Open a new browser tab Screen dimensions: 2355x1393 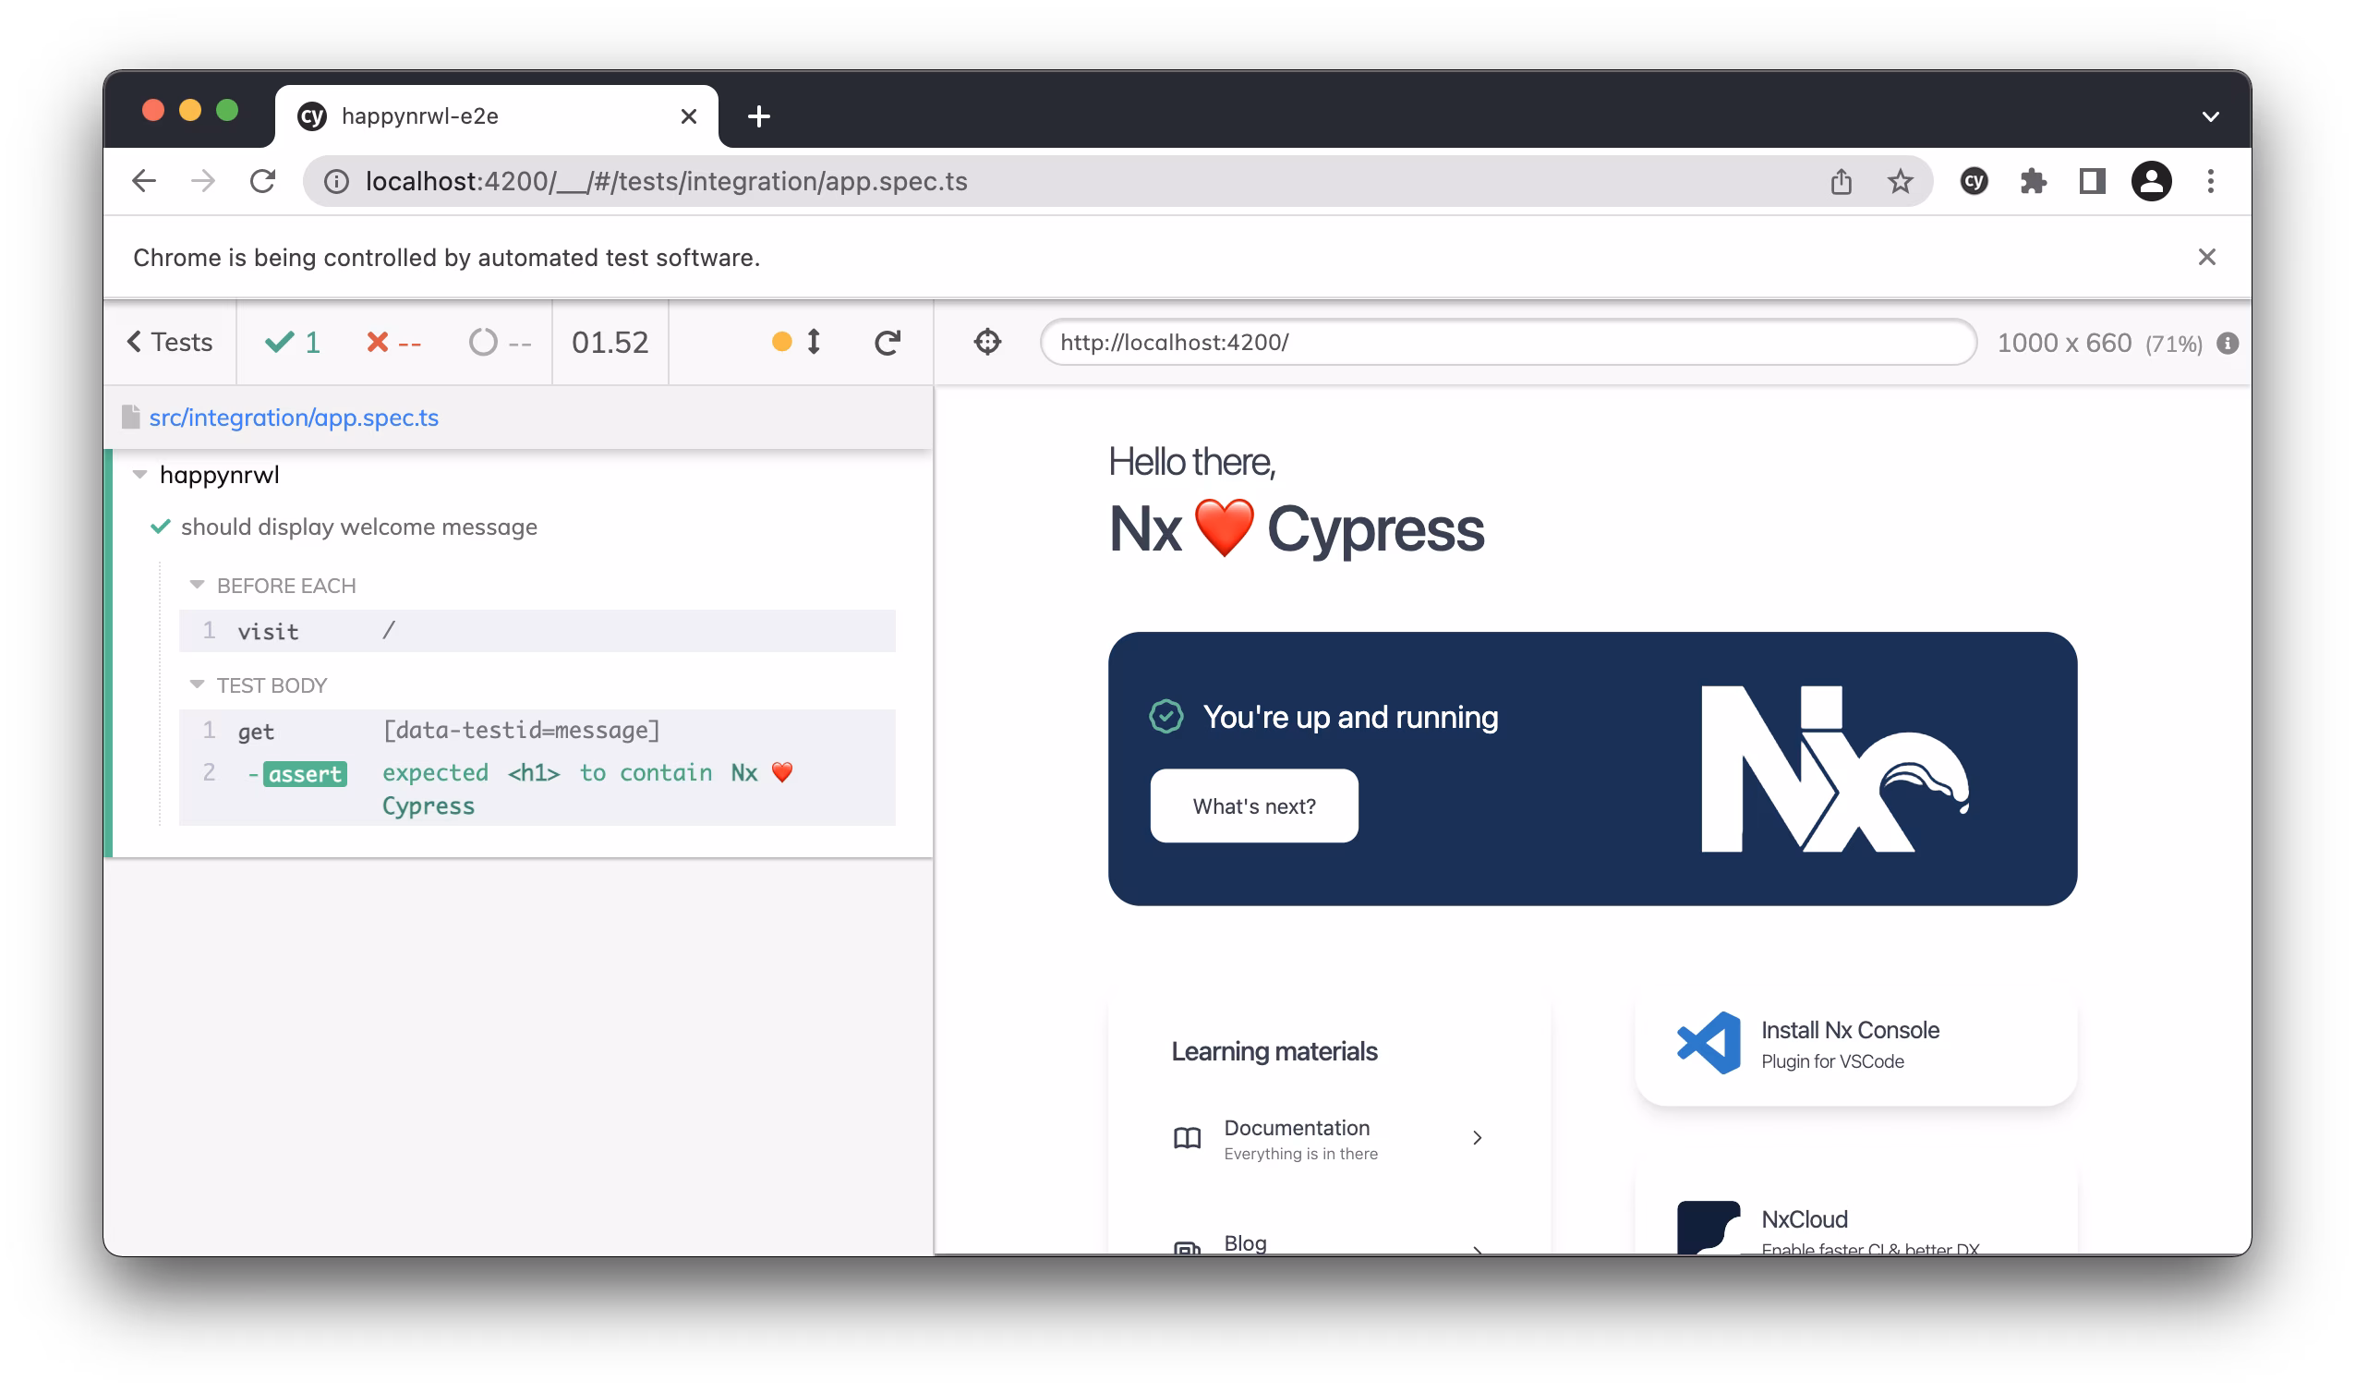pos(758,116)
